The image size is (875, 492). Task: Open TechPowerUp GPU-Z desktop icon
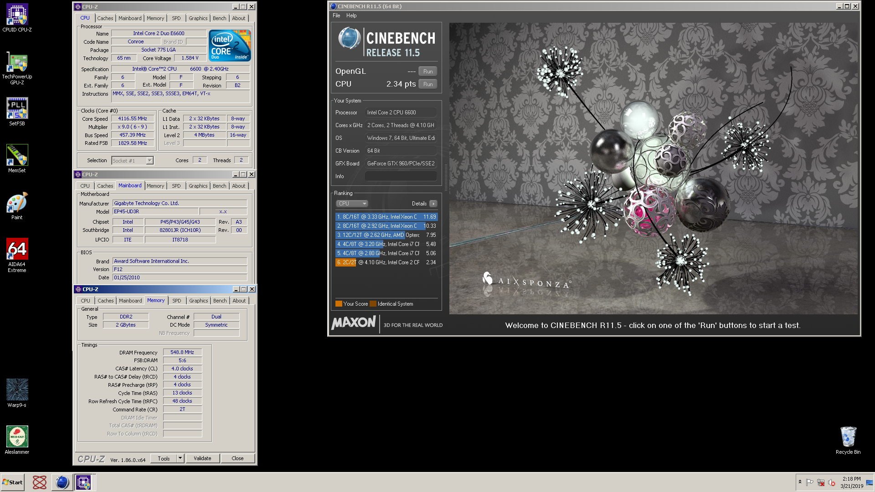[x=17, y=68]
